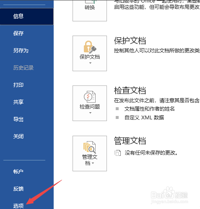The height and width of the screenshot is (209, 200).
Task: Click the 没有任何未保存的更改 text
Action: tap(151, 153)
